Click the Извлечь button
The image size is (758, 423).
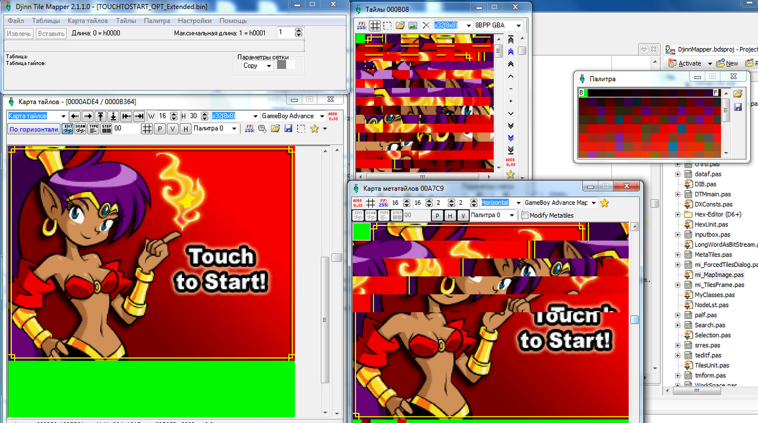[x=19, y=33]
